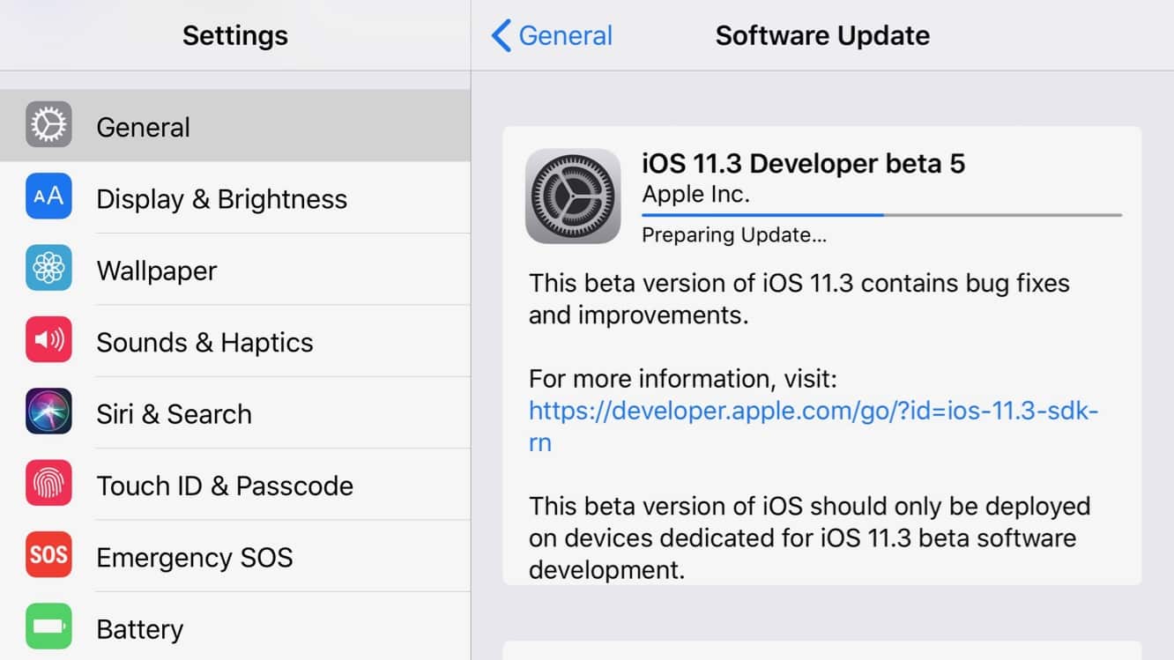
Task: Tap the iOS update gear icon
Action: click(573, 196)
